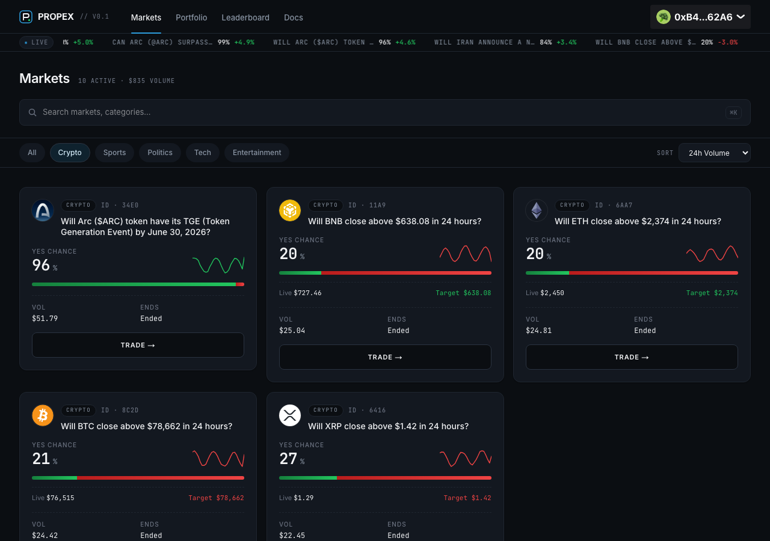
Task: Click TRADE on the BNB market
Action: (x=385, y=357)
